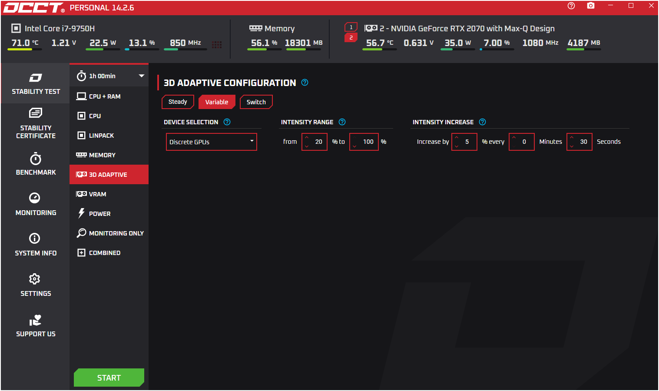Click the Memory usage 56.1 % bar

coord(264,49)
